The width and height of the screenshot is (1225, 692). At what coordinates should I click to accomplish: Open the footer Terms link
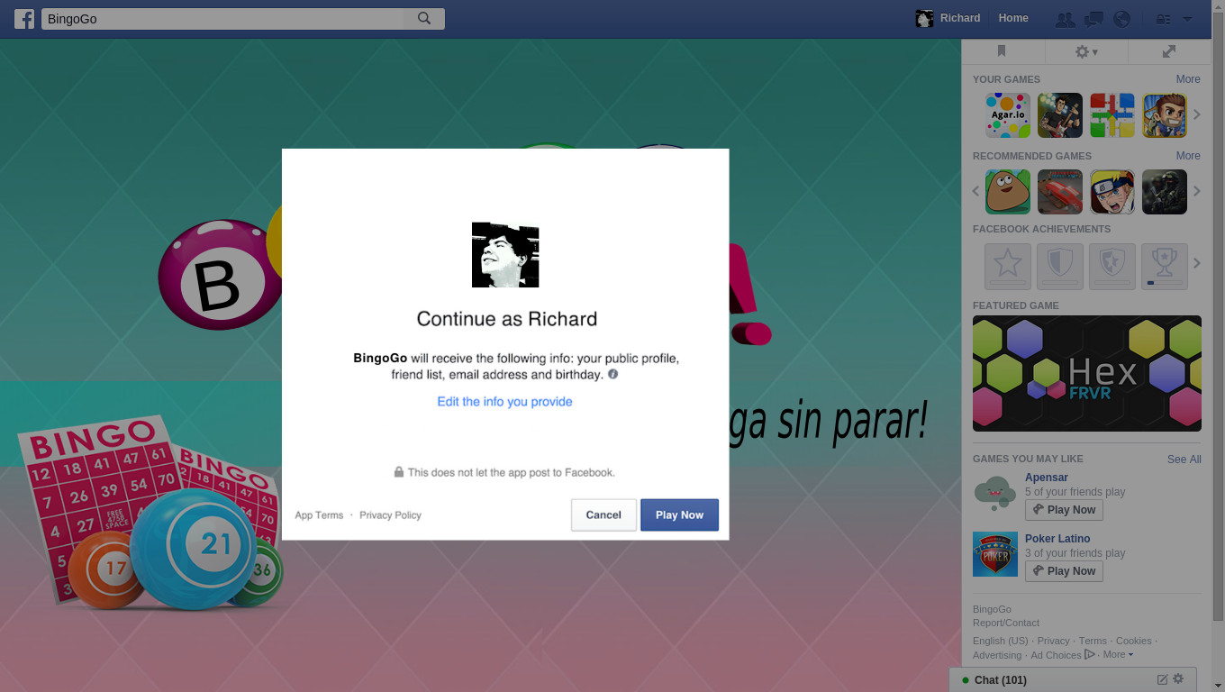coord(1093,641)
